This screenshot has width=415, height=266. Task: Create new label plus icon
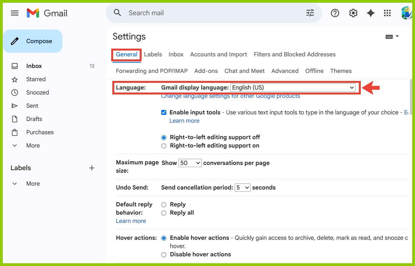[x=92, y=168]
